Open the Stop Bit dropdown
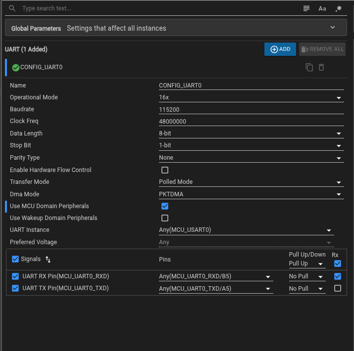The width and height of the screenshot is (354, 351). tap(252, 145)
